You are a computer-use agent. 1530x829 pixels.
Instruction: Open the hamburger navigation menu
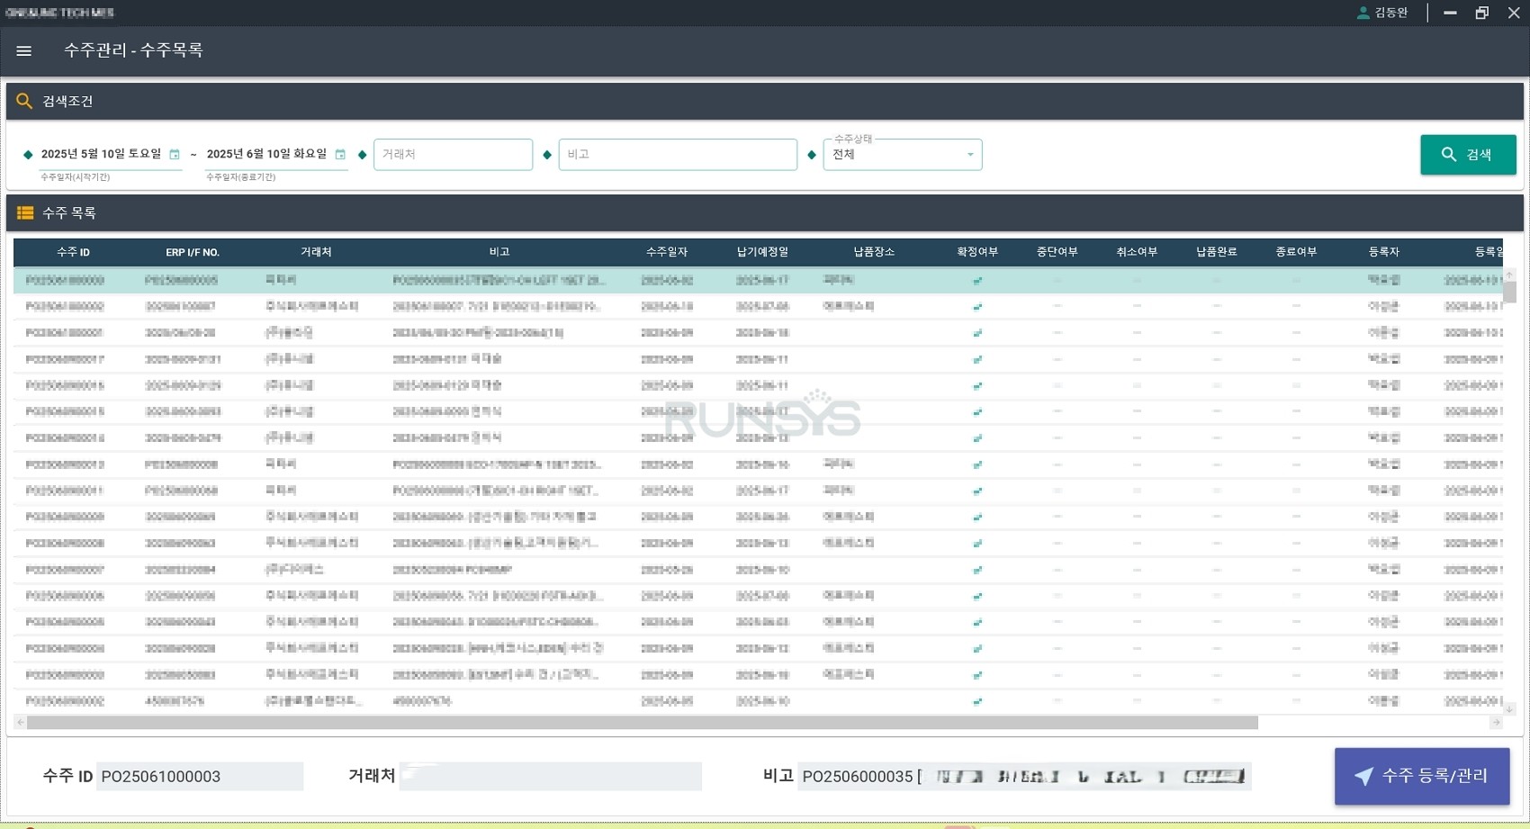(24, 51)
